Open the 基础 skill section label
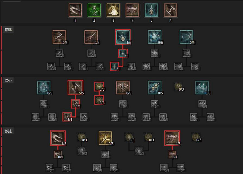This screenshot has height=174, width=243. click(x=8, y=30)
